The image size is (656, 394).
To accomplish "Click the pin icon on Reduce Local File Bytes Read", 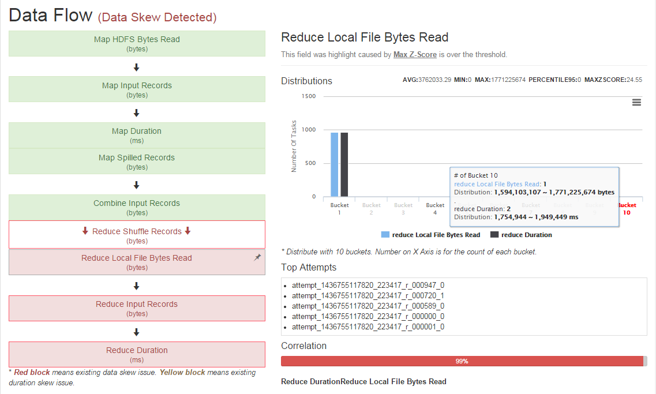I will point(257,258).
